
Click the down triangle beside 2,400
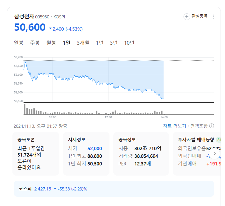tap(50, 29)
